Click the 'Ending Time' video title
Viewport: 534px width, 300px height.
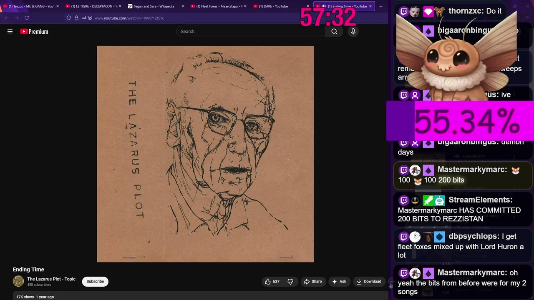pyautogui.click(x=28, y=270)
